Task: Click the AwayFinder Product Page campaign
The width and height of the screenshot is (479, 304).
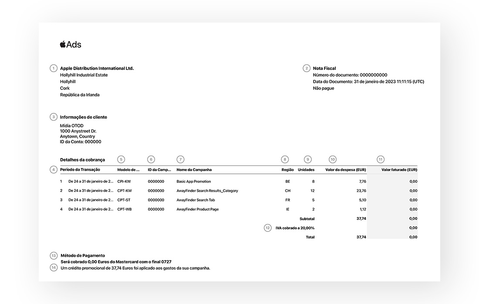Action: pyautogui.click(x=197, y=209)
